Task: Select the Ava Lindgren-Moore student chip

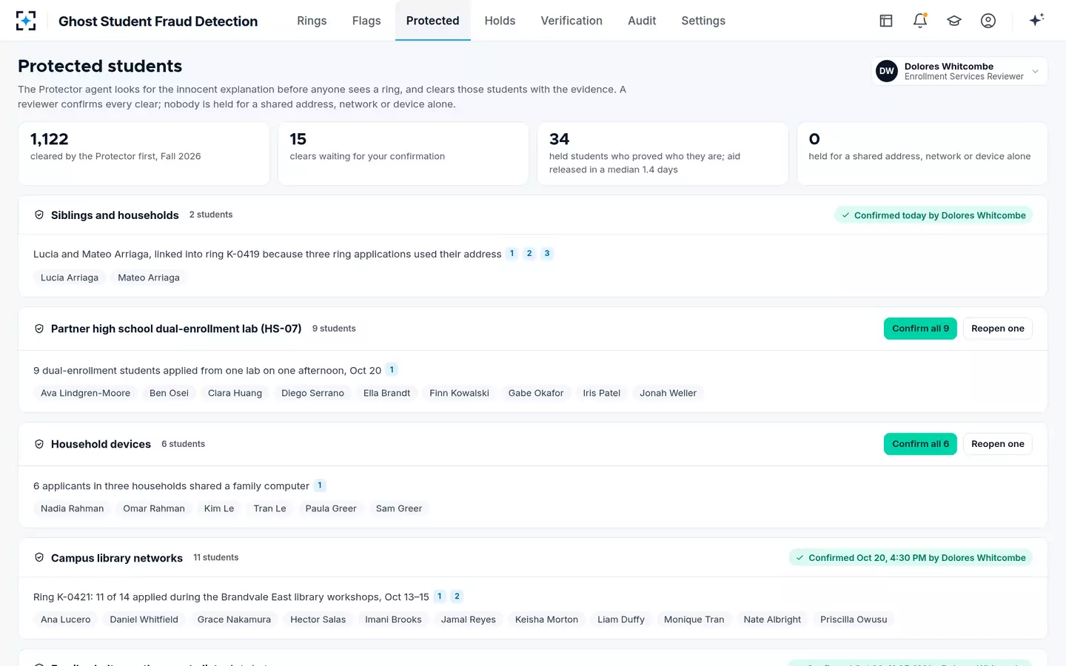Action: (85, 393)
